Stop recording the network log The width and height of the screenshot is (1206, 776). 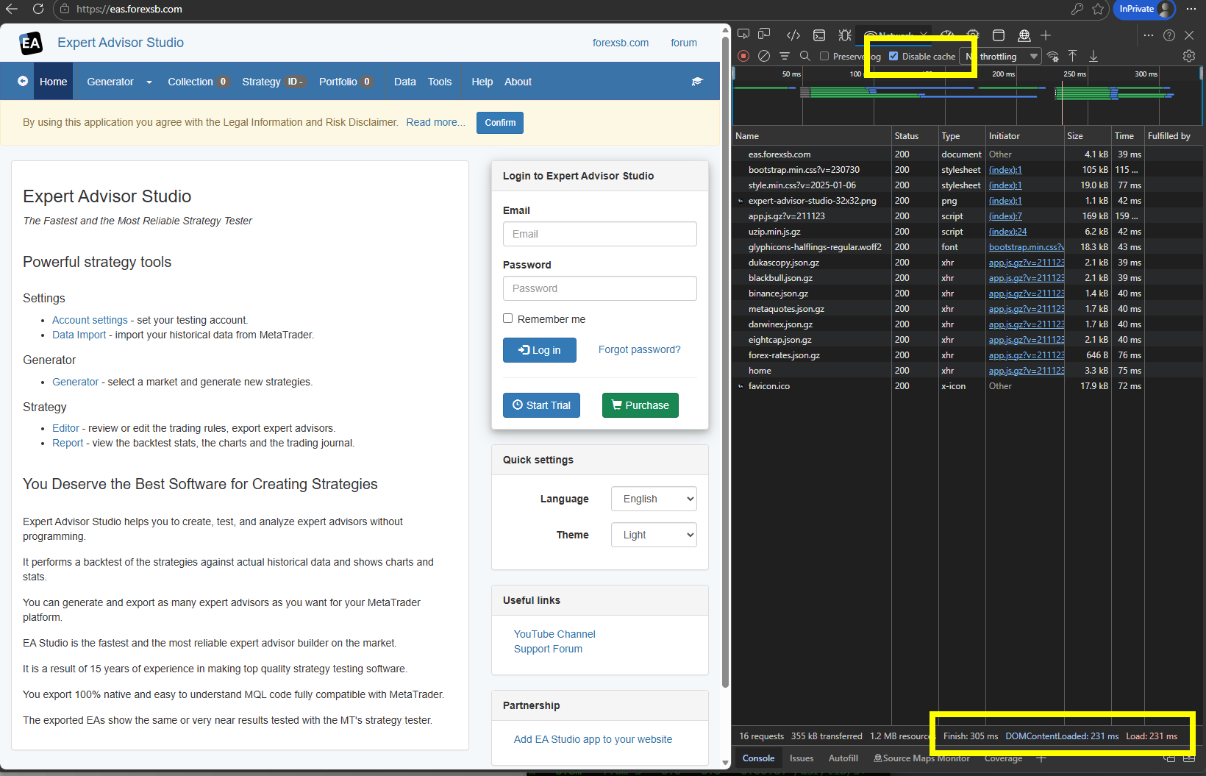(x=743, y=56)
